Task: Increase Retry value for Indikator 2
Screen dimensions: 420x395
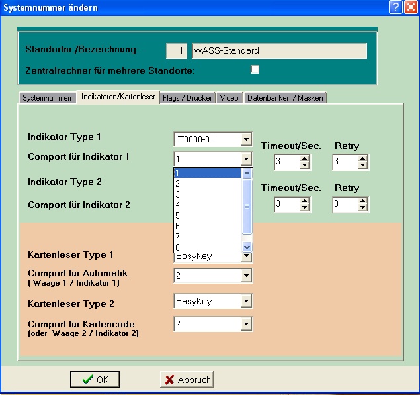Action: (363, 201)
